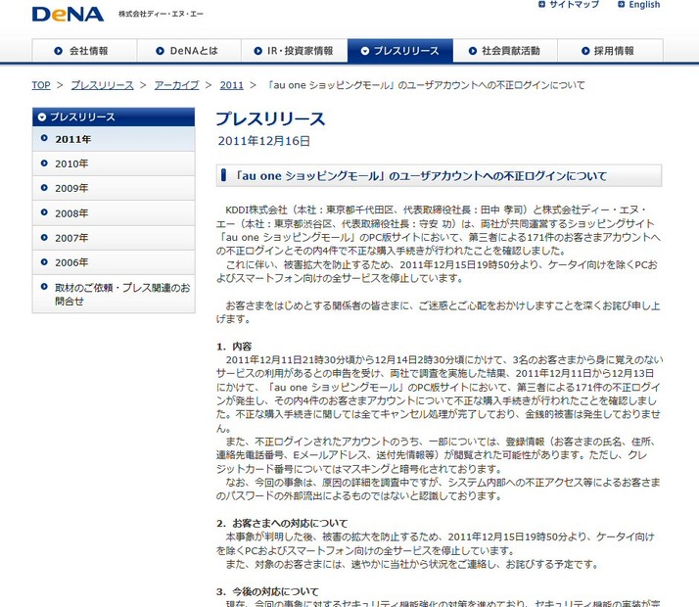
Task: Go to TOP in the breadcrumb
Action: point(41,85)
